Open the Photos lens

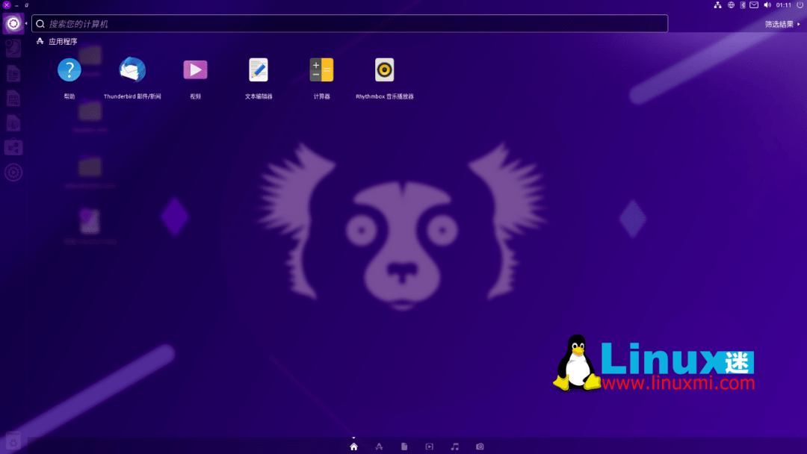tap(479, 446)
